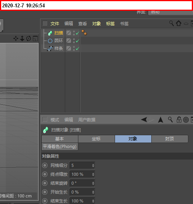Open the object manager 编辑 menu
The width and height of the screenshot is (193, 204).
pyautogui.click(x=69, y=24)
